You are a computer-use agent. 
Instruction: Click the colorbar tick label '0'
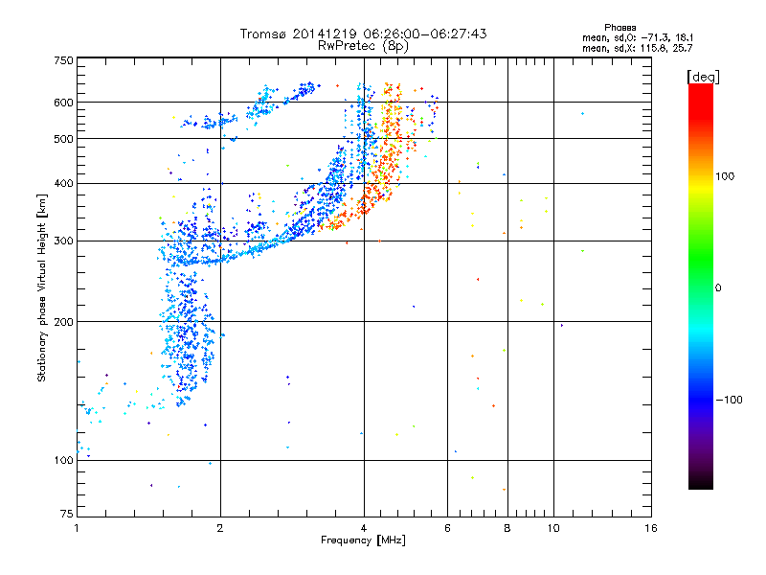point(718,288)
